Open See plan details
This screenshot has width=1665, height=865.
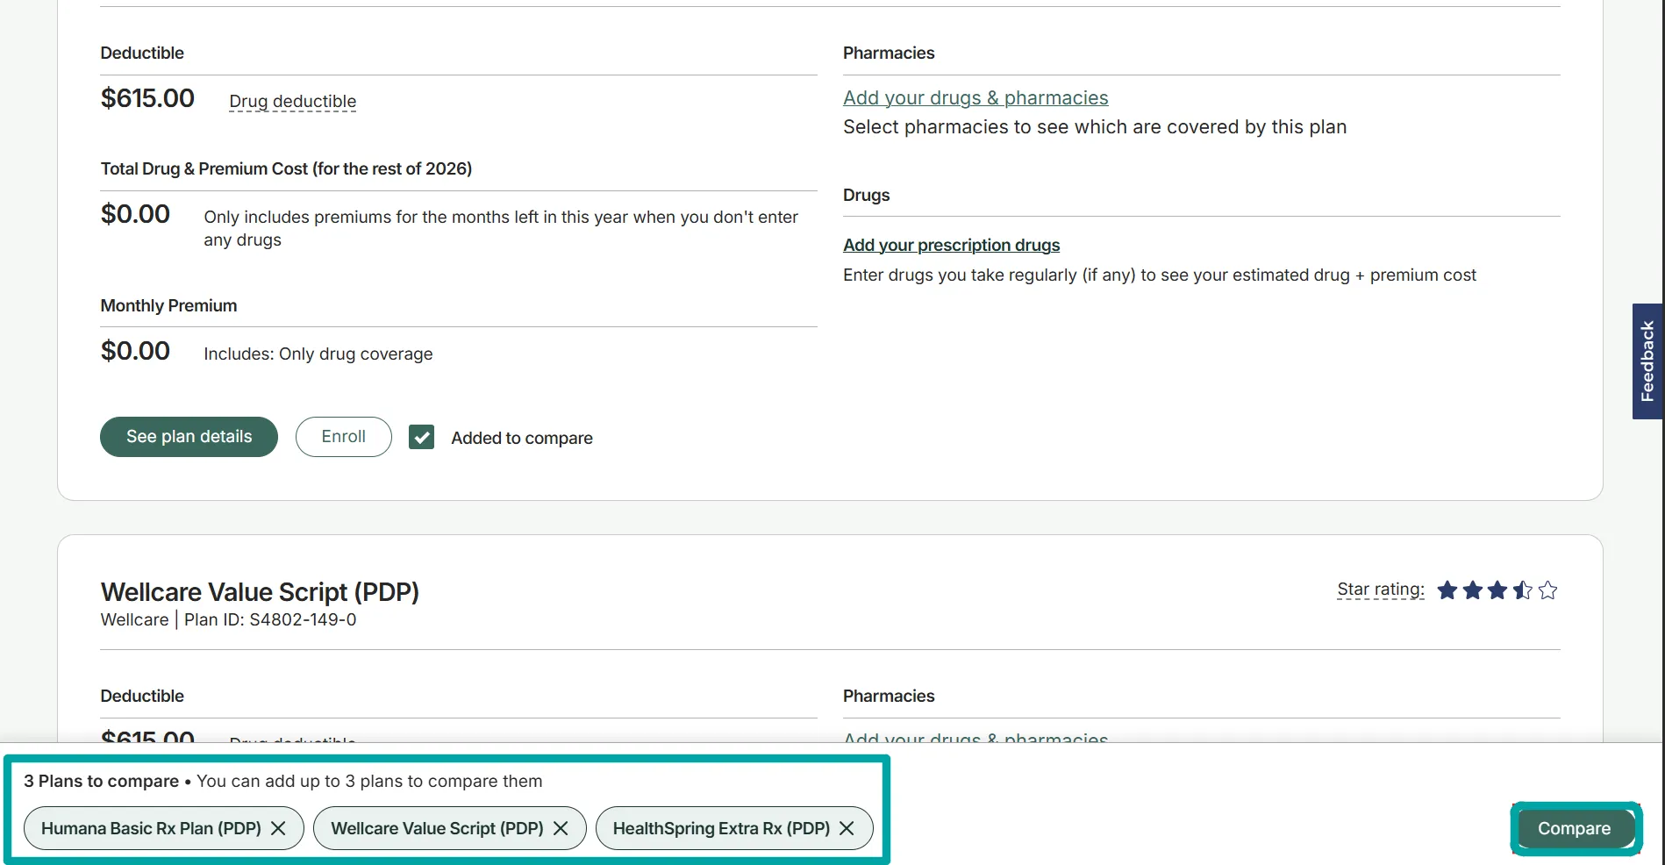[189, 437]
